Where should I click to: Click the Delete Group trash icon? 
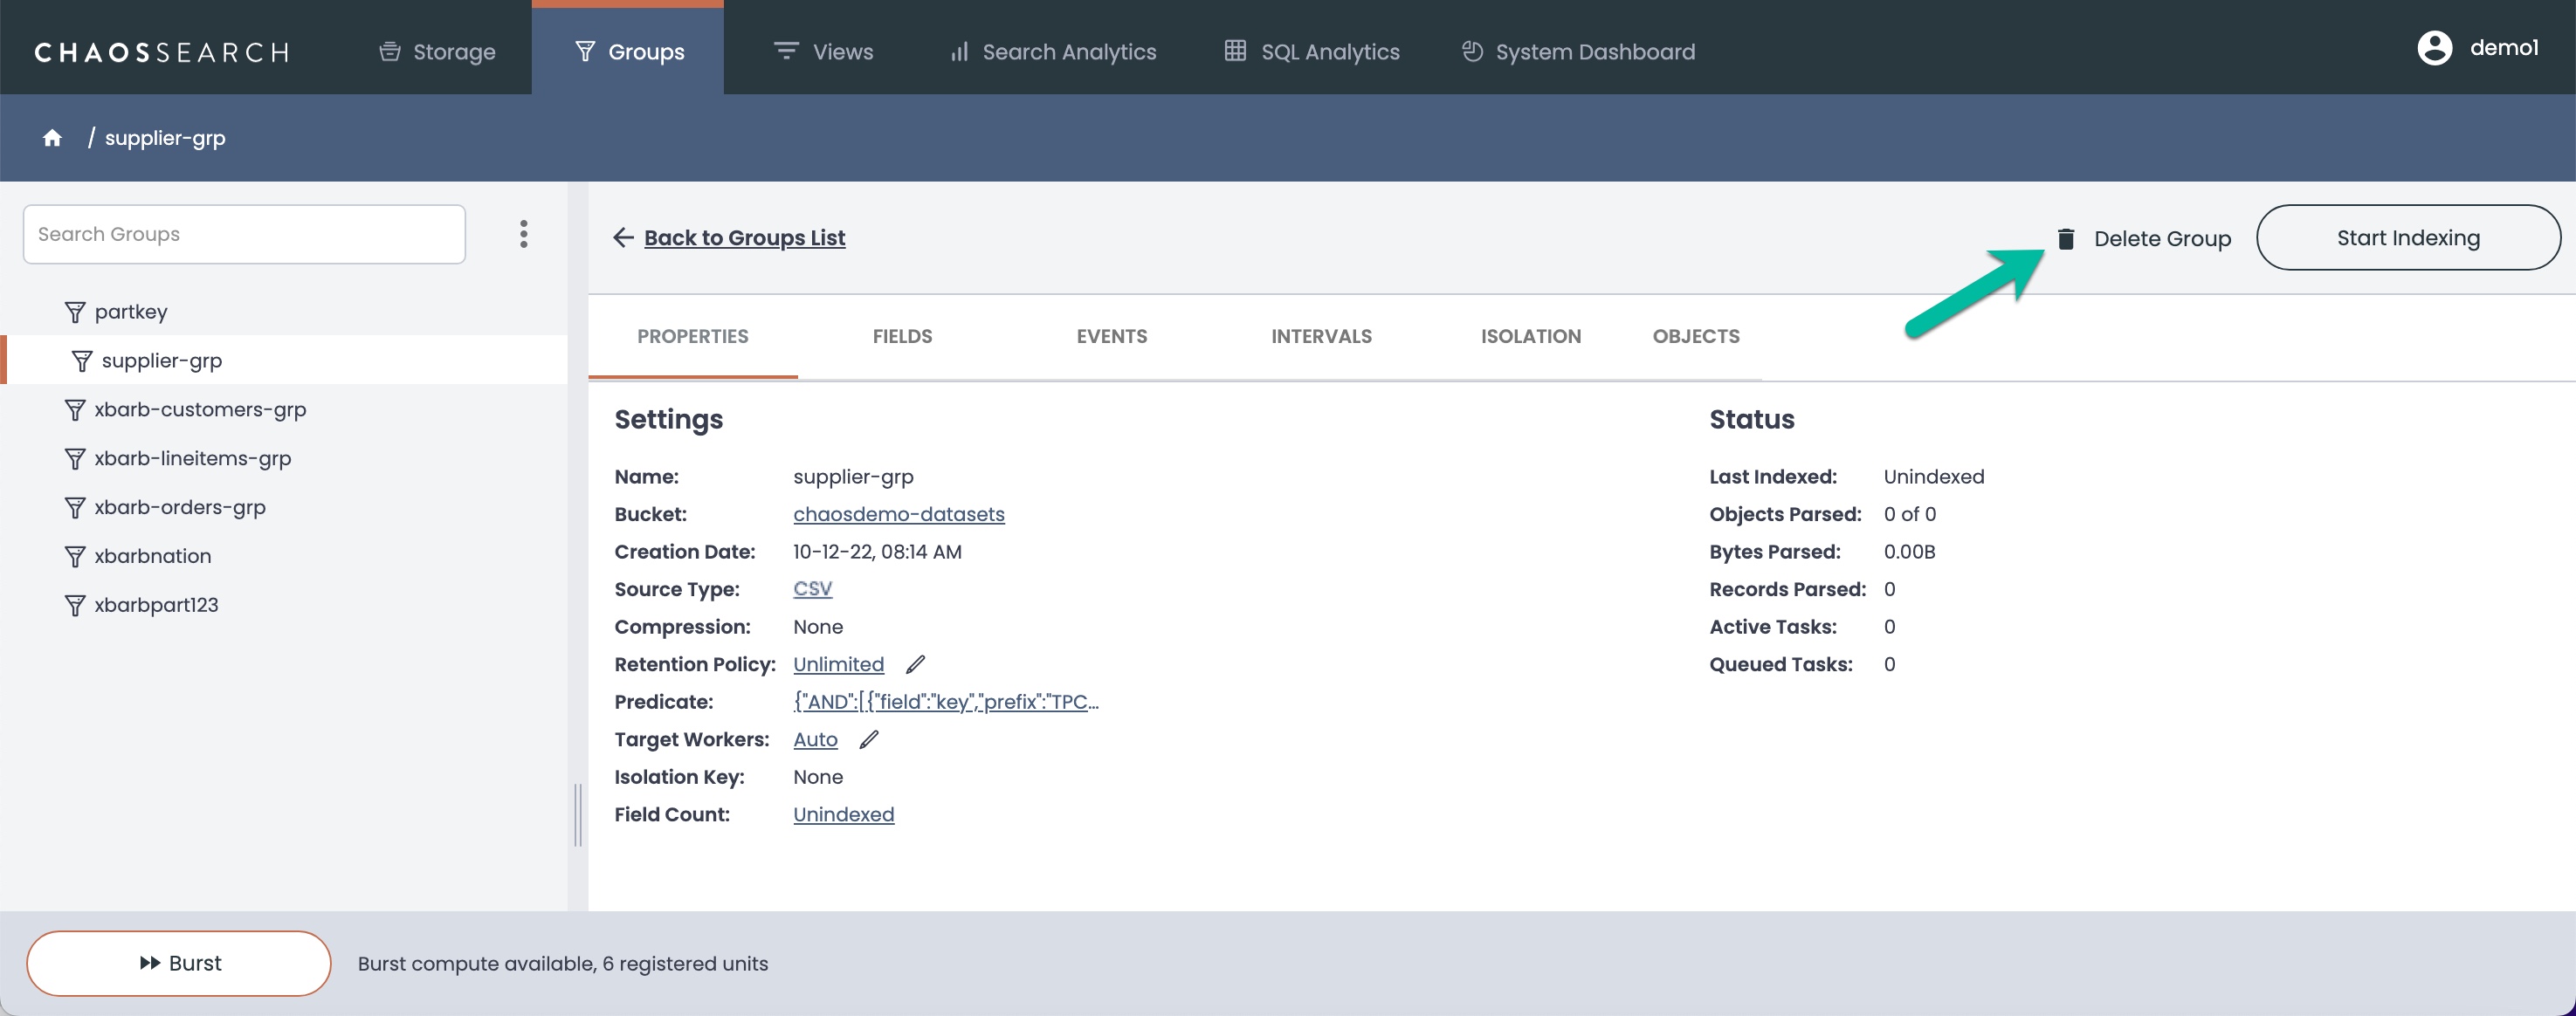[x=2065, y=238]
